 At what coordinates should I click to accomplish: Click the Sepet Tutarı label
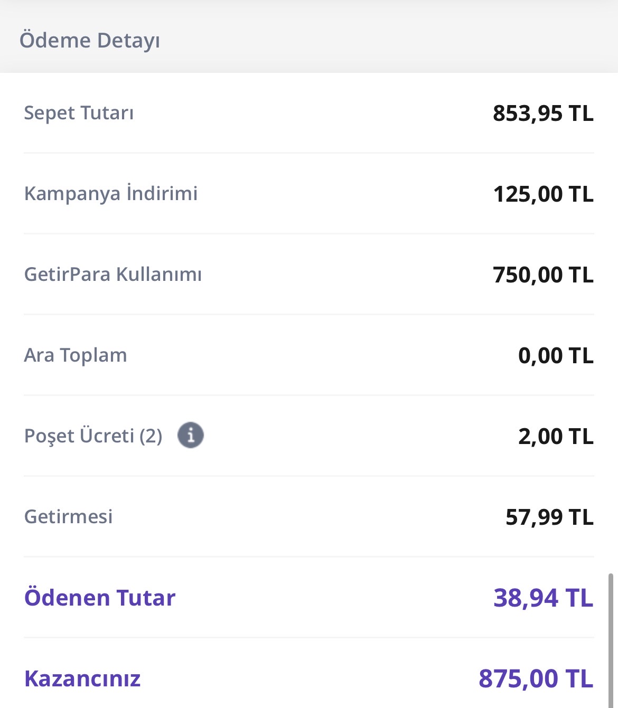[79, 113]
